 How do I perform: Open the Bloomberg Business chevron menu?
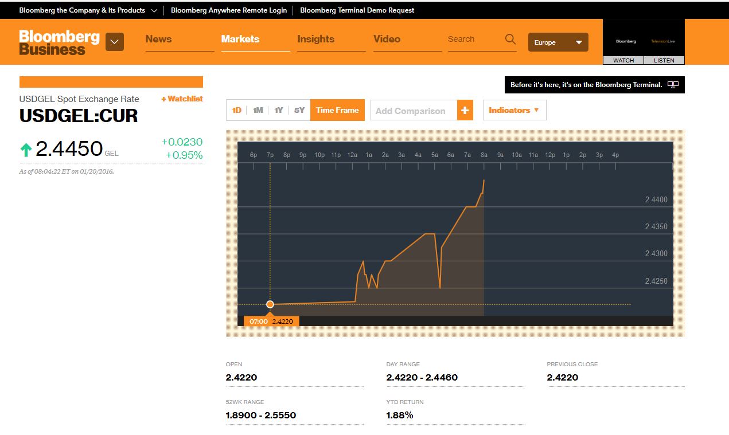coord(115,42)
